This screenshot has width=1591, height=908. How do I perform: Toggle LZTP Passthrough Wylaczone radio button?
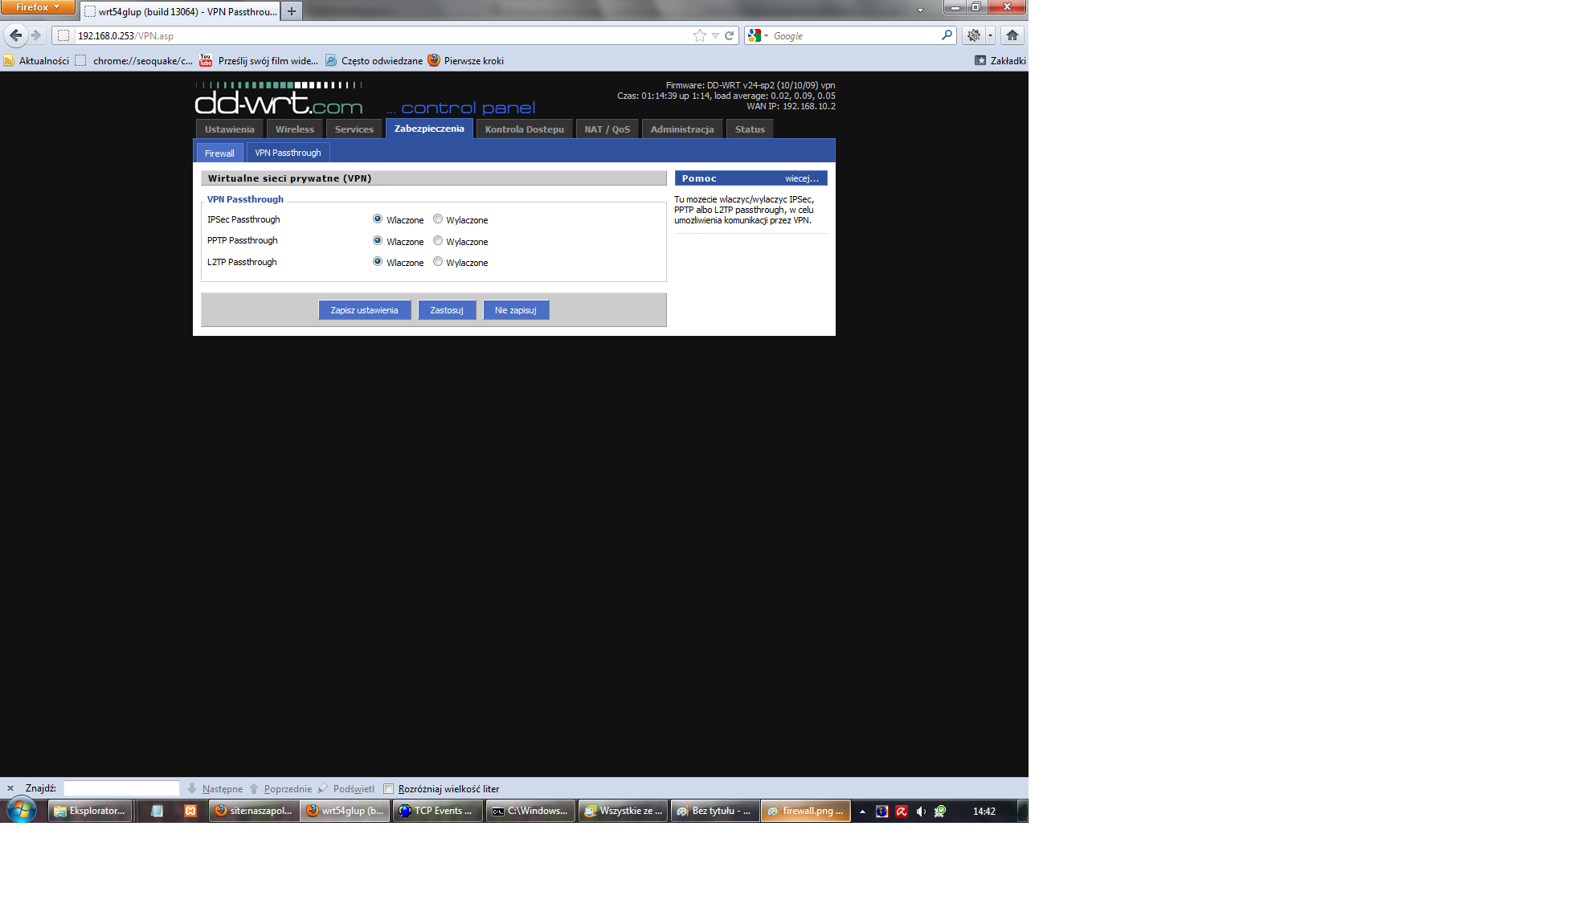(x=436, y=261)
